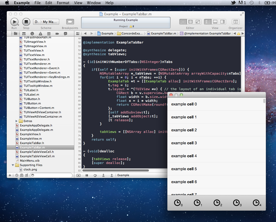Show recent files filter clock icon
Viewport: 276px width, 222px height.
[17, 175]
